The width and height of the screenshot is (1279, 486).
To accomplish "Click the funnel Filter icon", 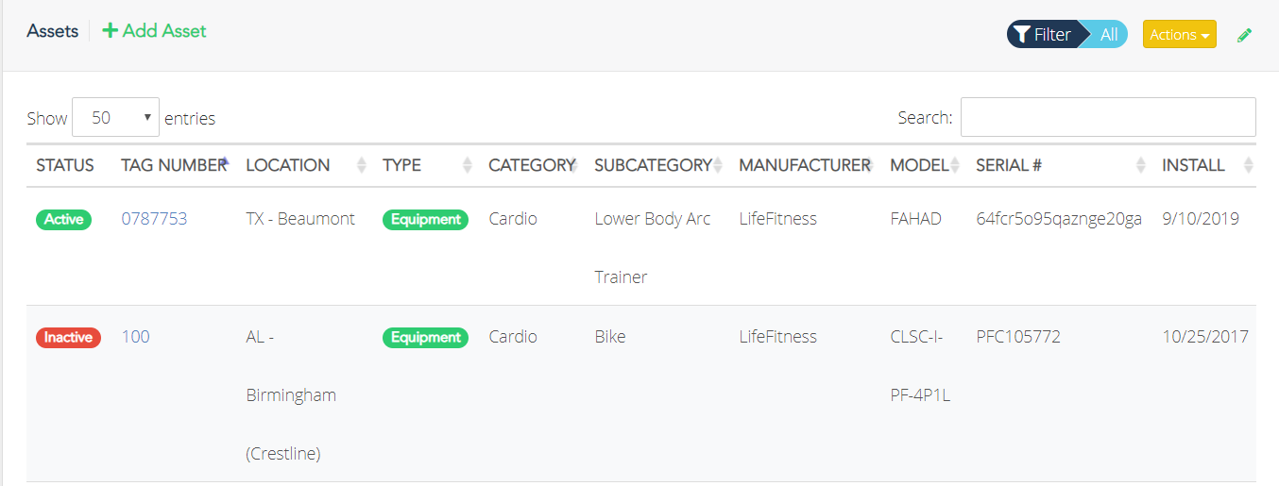I will pyautogui.click(x=1021, y=35).
